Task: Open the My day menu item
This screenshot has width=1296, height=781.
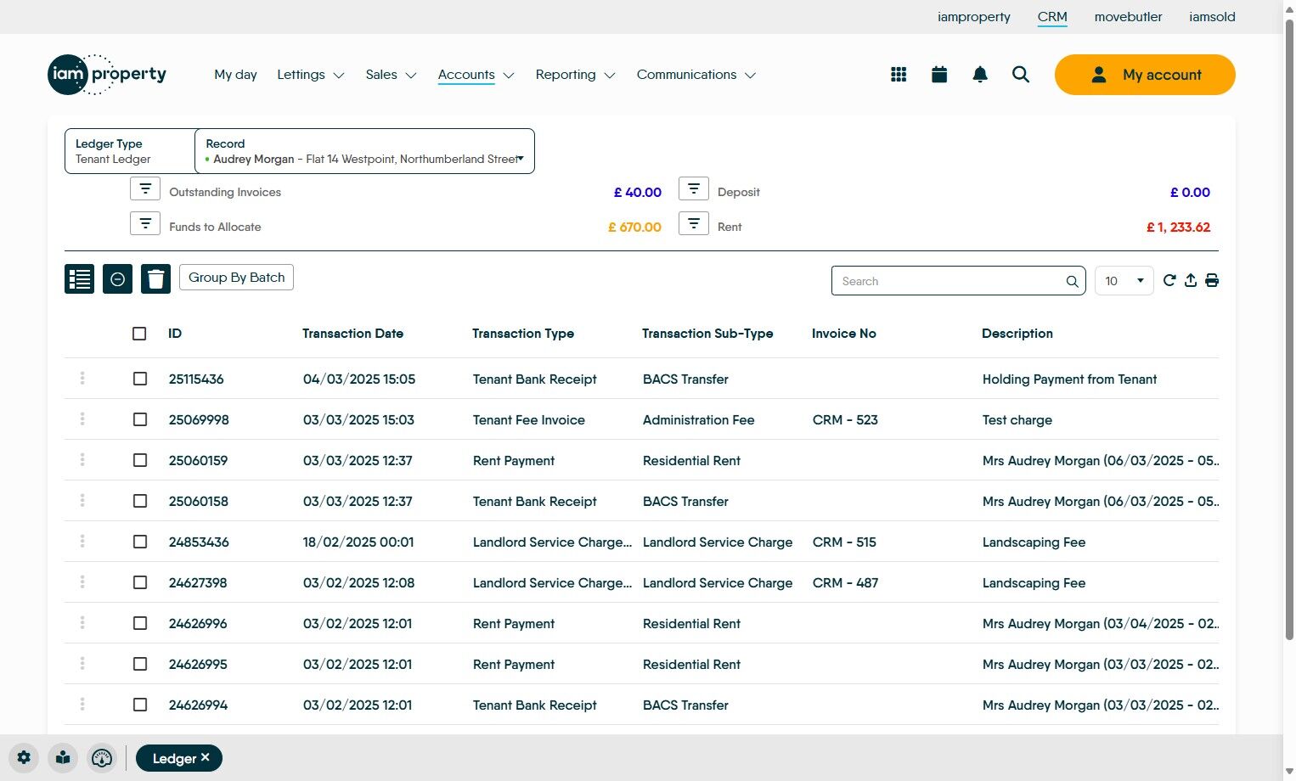Action: [235, 75]
